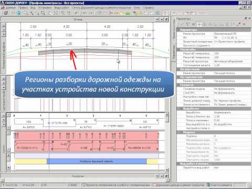Click the Из выработки value
252x189 pixels.
point(223,124)
